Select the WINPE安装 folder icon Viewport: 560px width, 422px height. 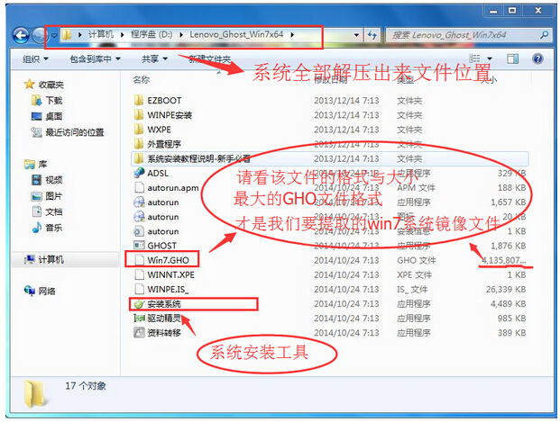point(139,115)
